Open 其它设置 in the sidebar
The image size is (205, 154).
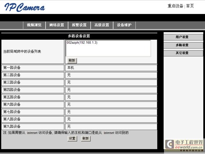pyautogui.click(x=183, y=53)
